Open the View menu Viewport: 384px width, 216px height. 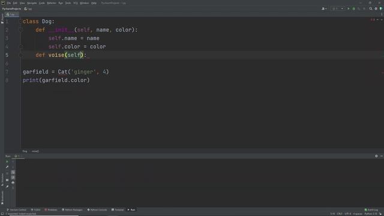(22, 3)
